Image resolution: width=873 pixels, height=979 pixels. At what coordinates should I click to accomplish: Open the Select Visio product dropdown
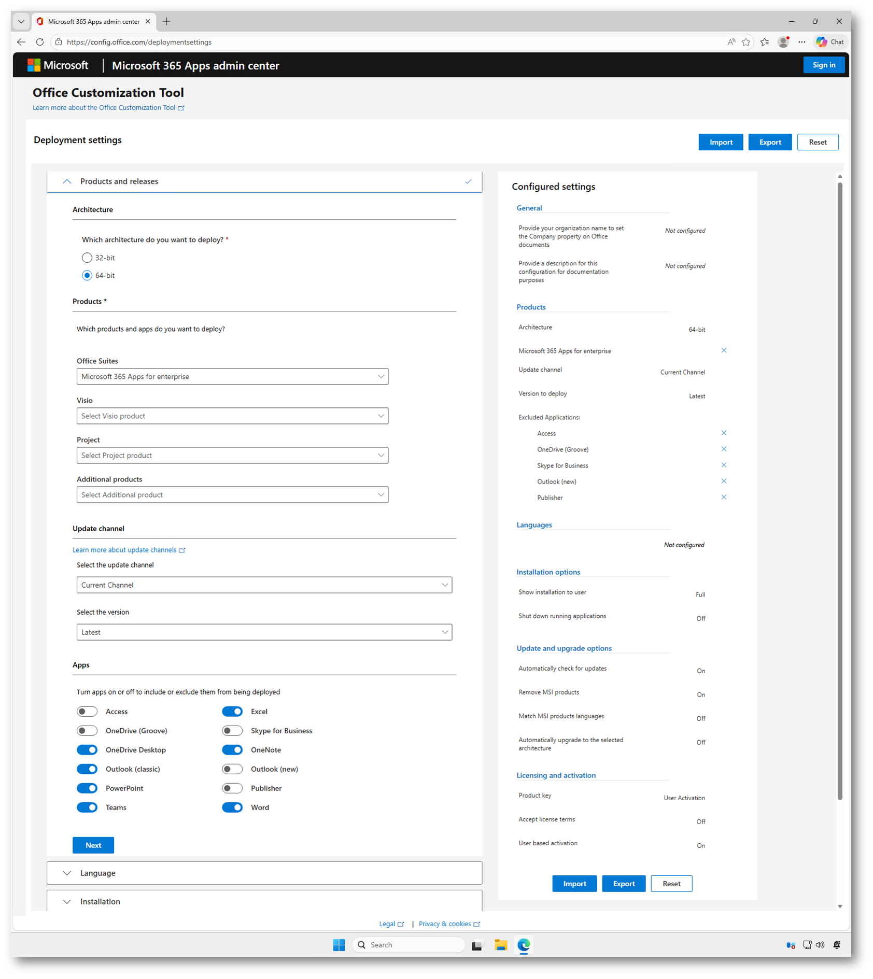[x=232, y=416]
